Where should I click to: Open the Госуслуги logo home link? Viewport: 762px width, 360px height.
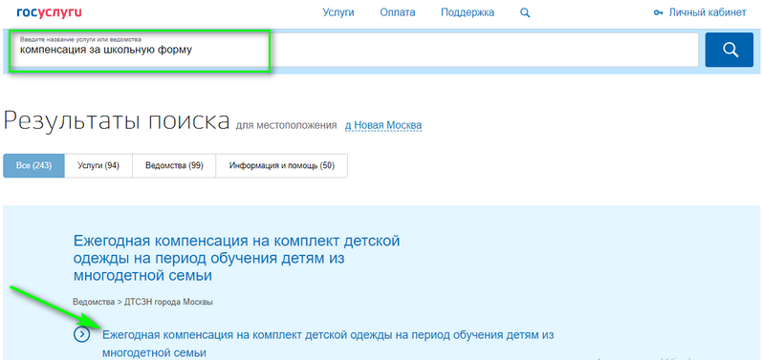click(49, 12)
